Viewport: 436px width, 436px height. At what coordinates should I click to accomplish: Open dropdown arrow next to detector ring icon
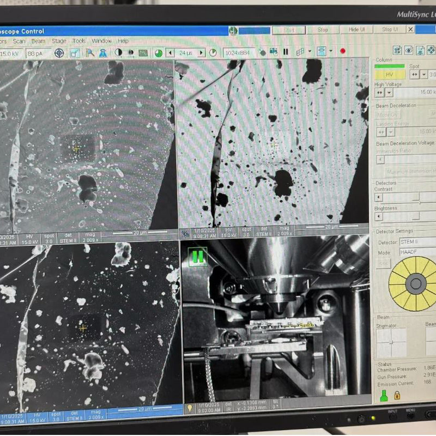tap(331, 51)
